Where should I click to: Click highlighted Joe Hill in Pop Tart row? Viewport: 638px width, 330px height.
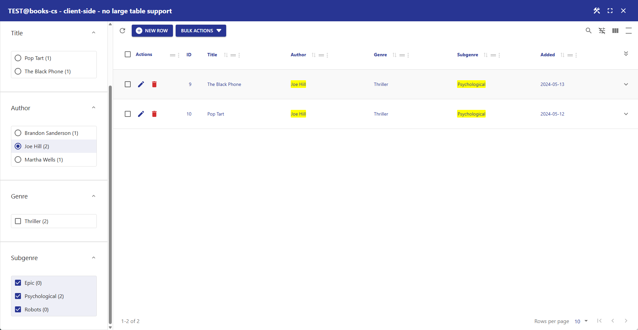pos(298,114)
